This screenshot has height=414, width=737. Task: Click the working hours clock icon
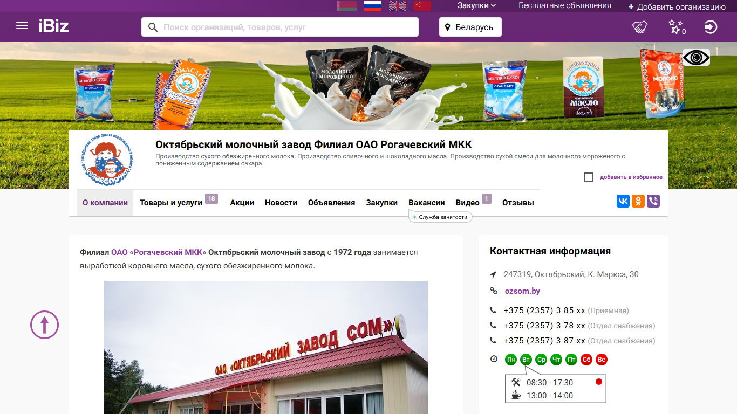point(494,359)
